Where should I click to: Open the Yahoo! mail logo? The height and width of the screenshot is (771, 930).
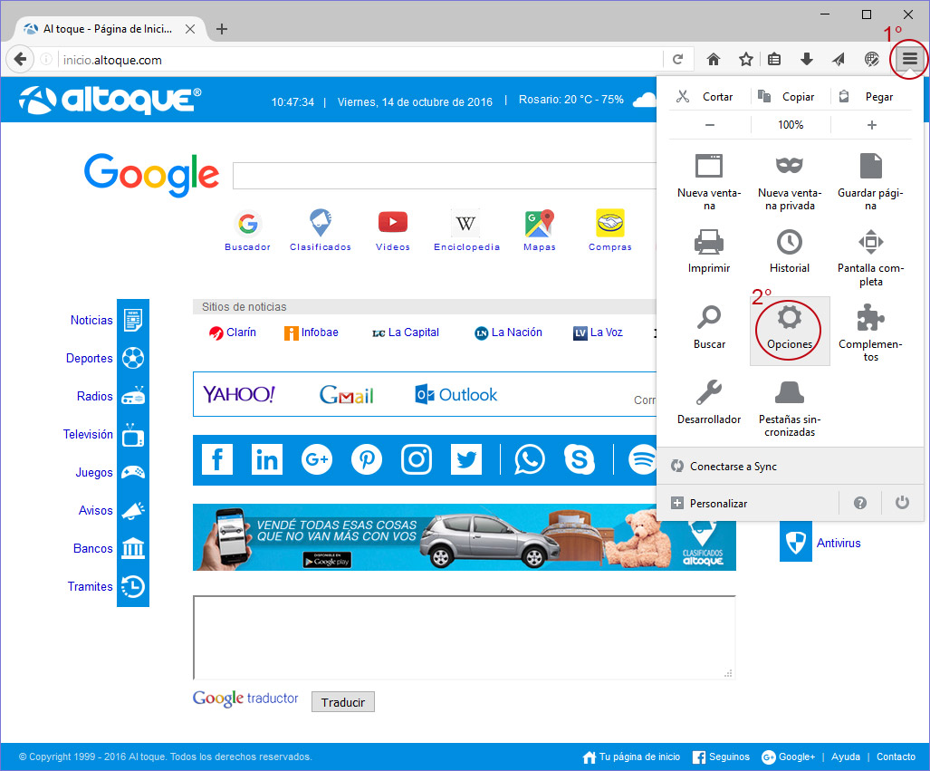[238, 394]
